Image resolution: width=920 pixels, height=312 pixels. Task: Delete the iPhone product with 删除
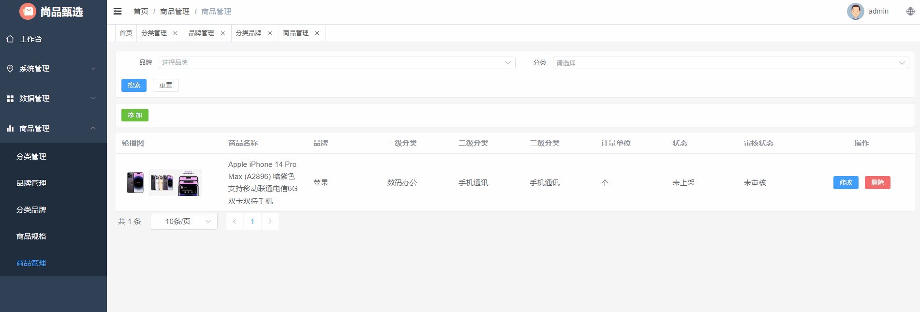pos(877,183)
